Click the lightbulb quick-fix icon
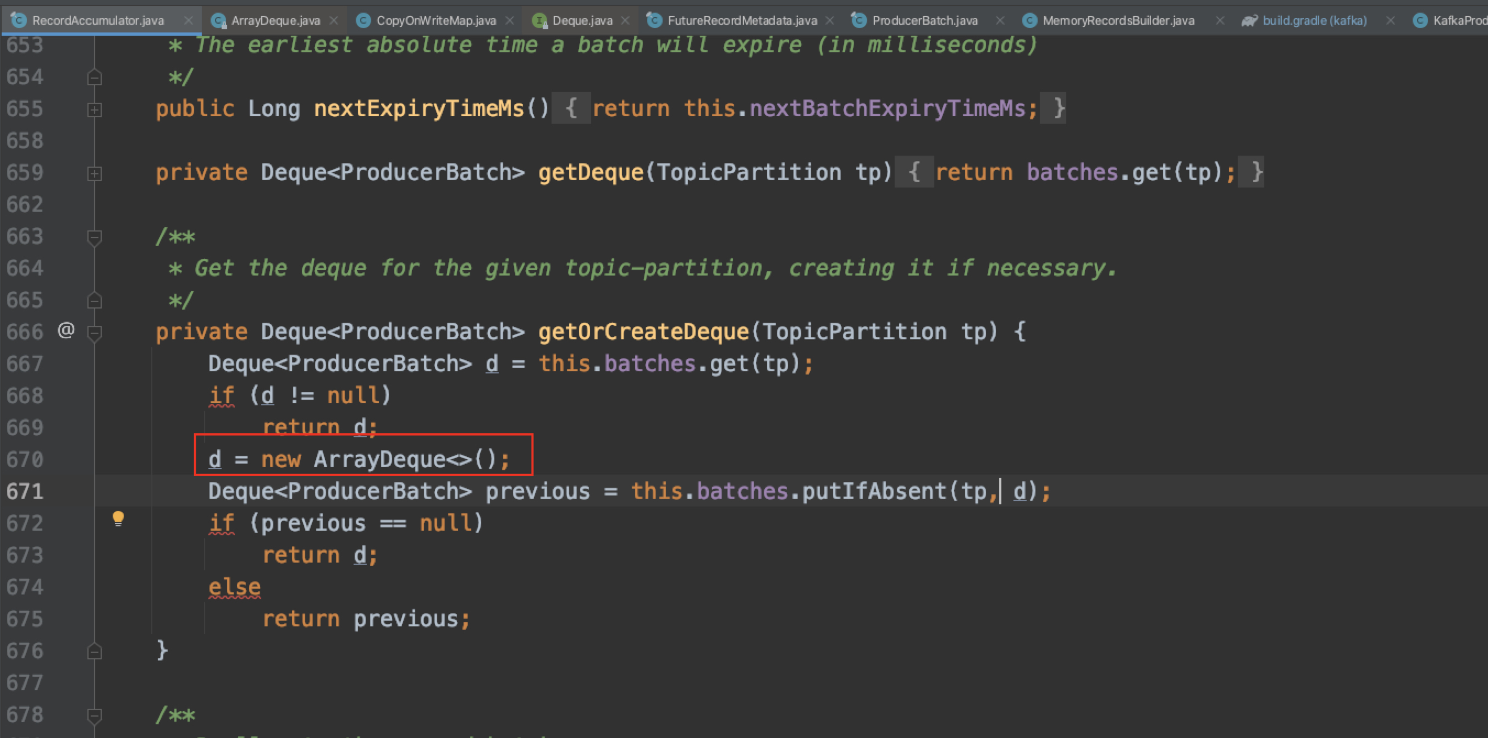This screenshot has height=738, width=1488. (118, 518)
